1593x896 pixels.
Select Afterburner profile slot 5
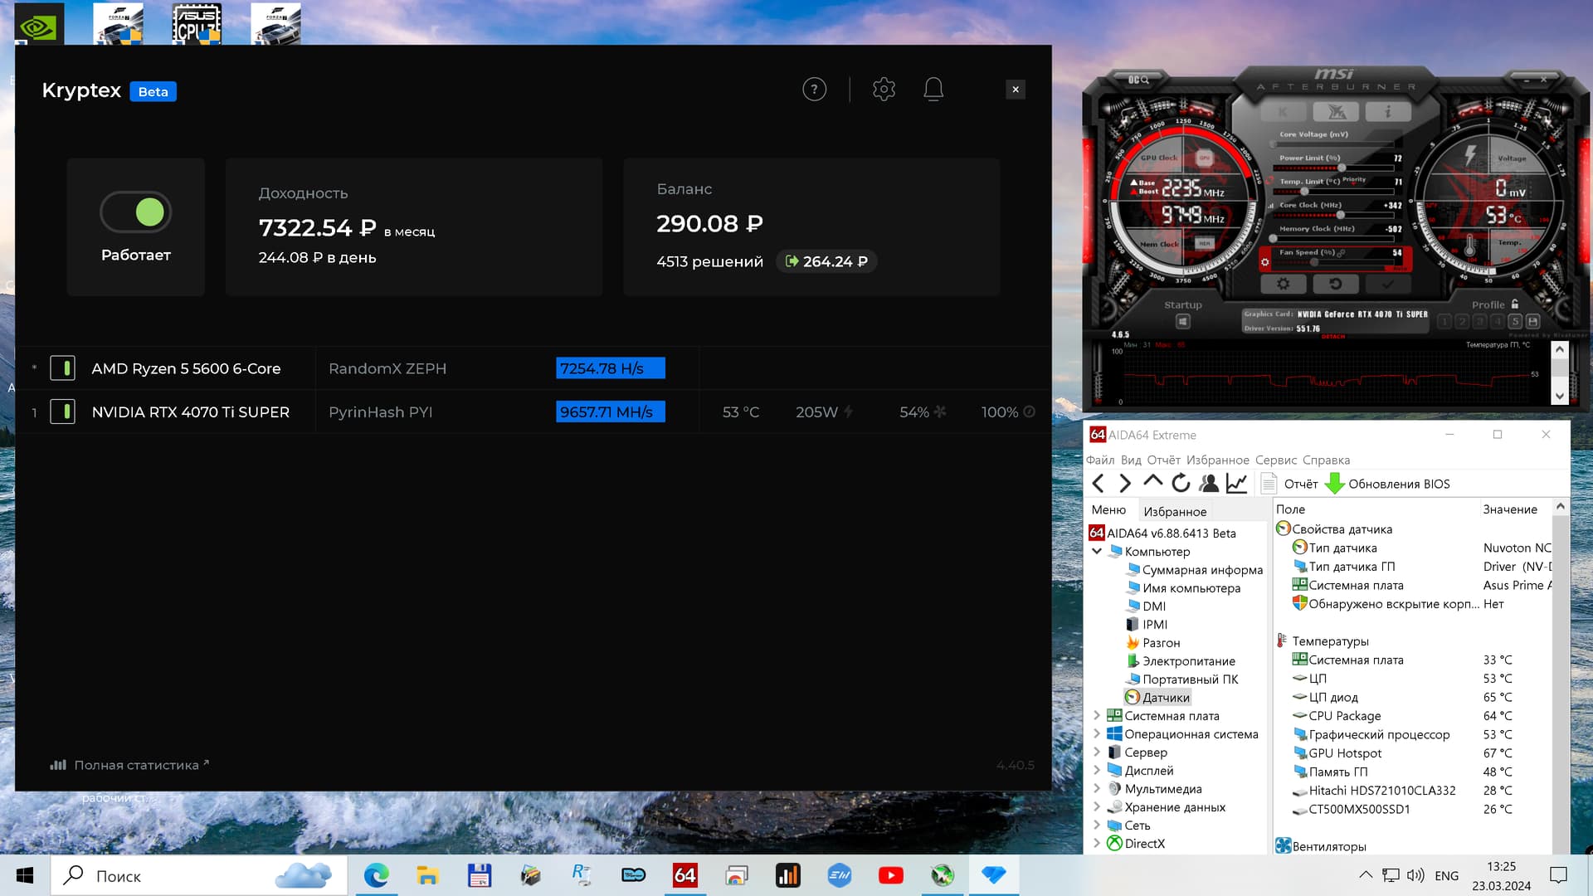1515,321
